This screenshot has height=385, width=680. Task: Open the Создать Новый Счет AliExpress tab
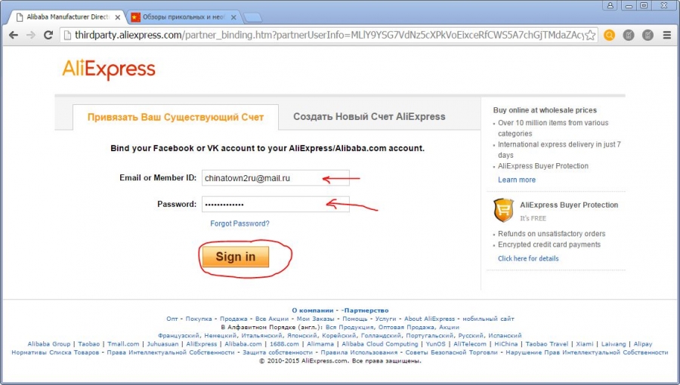pos(369,116)
